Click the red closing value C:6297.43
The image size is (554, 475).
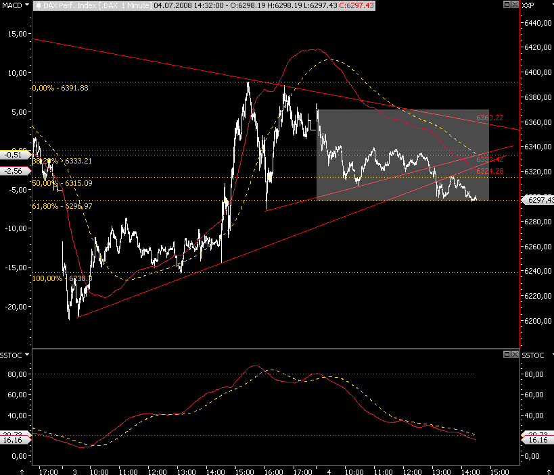click(x=356, y=5)
